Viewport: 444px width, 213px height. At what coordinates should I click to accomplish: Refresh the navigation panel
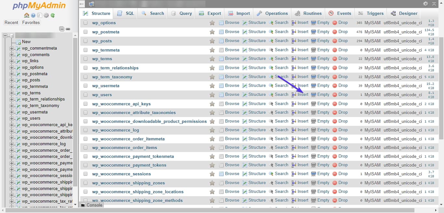tap(52, 15)
